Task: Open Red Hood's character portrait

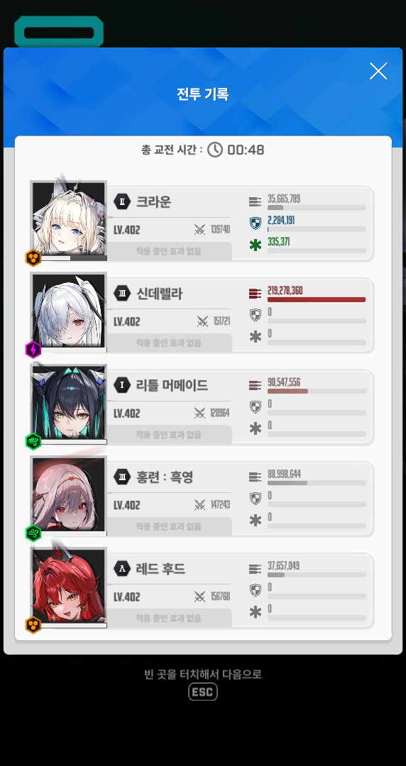Action: tap(68, 585)
